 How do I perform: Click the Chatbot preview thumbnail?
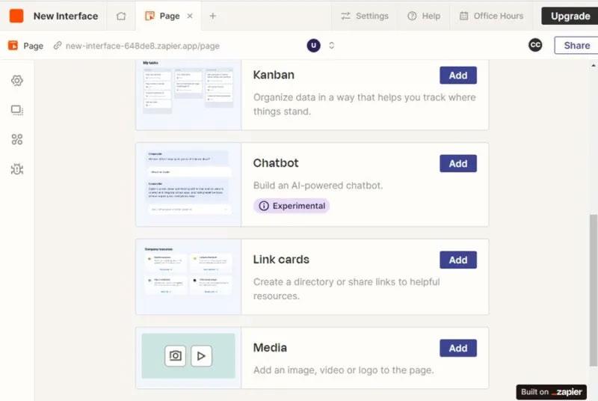[x=188, y=185]
